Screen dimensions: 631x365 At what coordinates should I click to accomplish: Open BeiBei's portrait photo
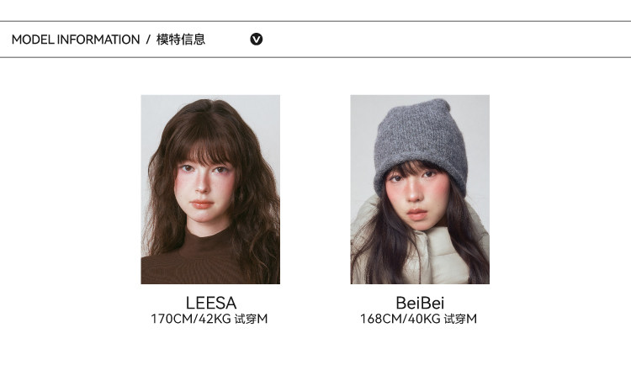click(x=420, y=189)
